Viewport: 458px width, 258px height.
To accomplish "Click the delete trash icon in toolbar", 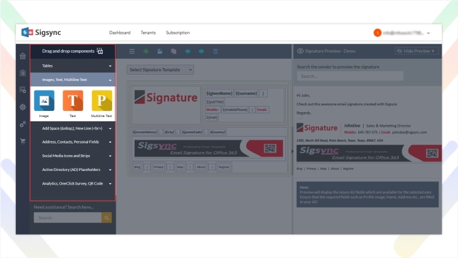I will [216, 51].
